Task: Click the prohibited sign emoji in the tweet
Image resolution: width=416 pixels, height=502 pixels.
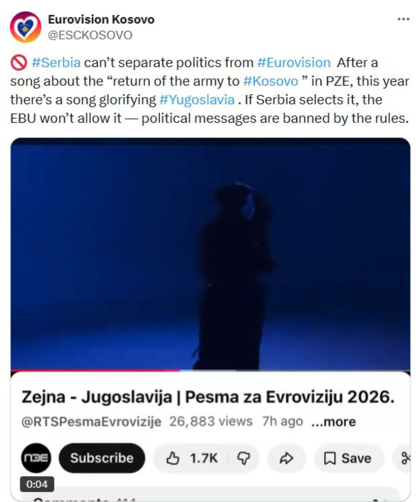Action: (x=20, y=62)
